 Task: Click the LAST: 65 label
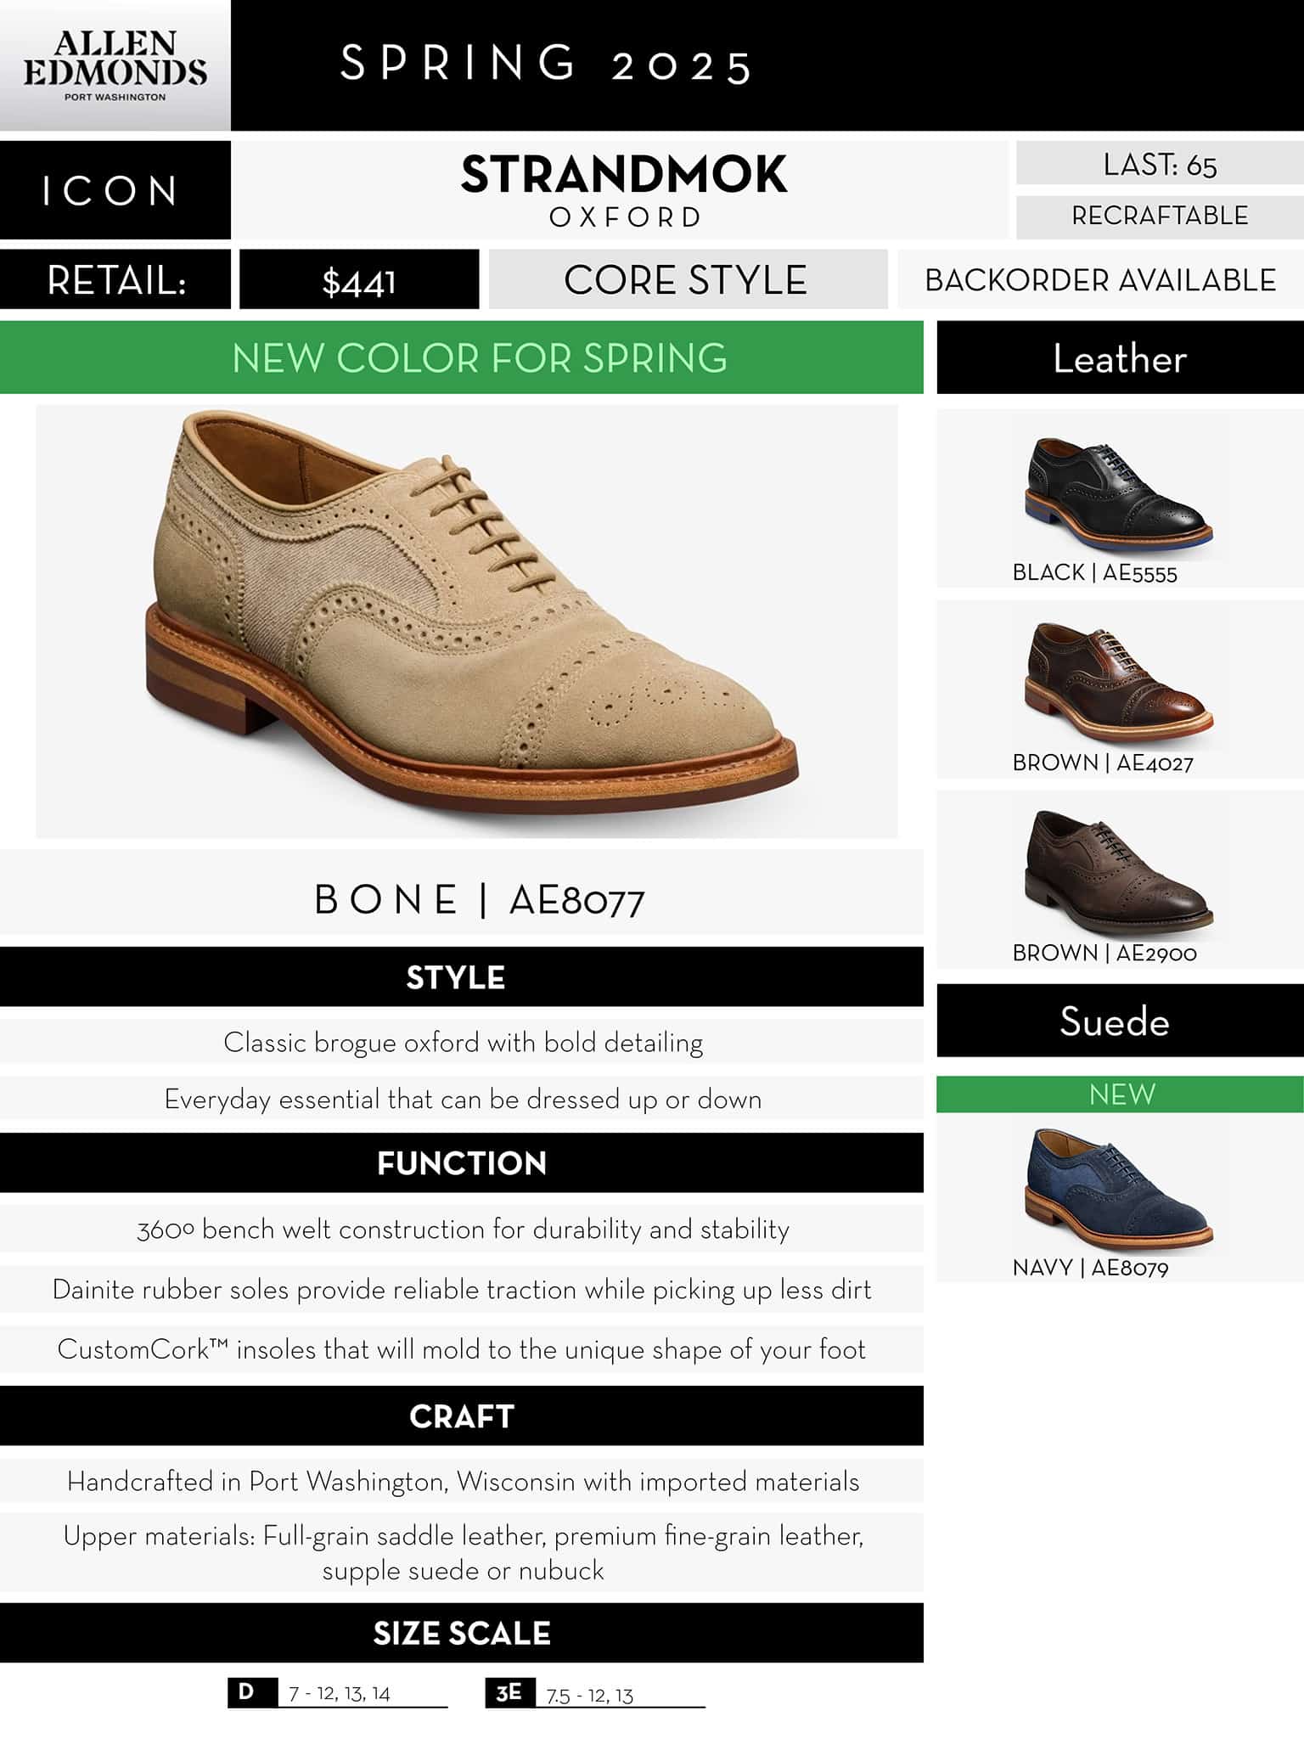tap(1160, 163)
